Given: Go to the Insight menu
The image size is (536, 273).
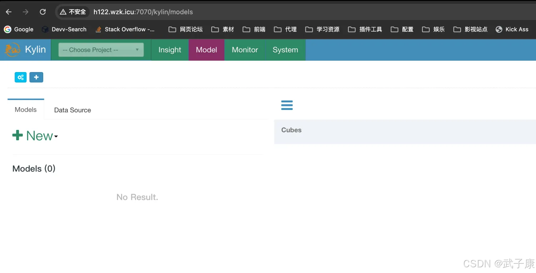Looking at the screenshot, I should pos(170,50).
